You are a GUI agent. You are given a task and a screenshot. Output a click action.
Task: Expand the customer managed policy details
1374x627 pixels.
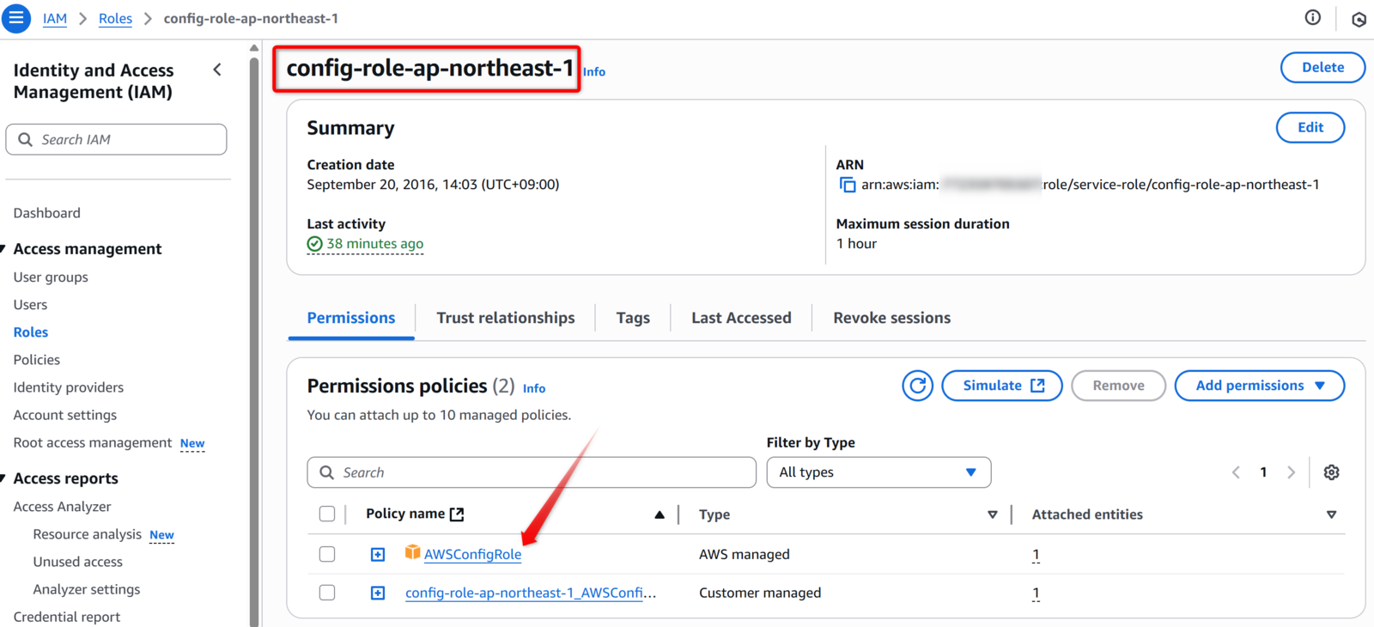pos(378,594)
